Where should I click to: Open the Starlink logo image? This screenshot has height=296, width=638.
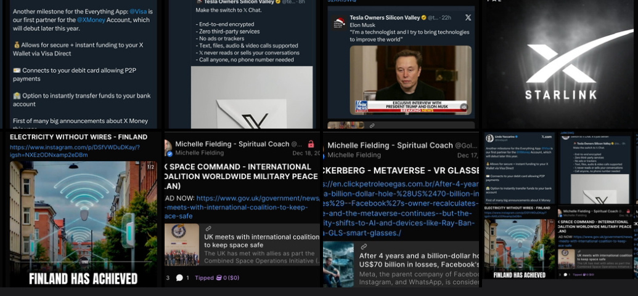(560, 64)
